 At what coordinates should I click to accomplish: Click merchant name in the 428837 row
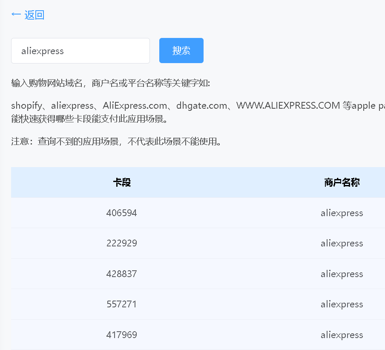342,274
